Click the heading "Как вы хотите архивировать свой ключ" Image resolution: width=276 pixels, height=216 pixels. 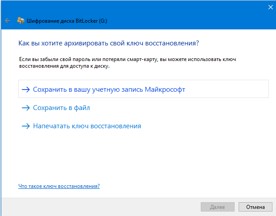[x=108, y=43]
